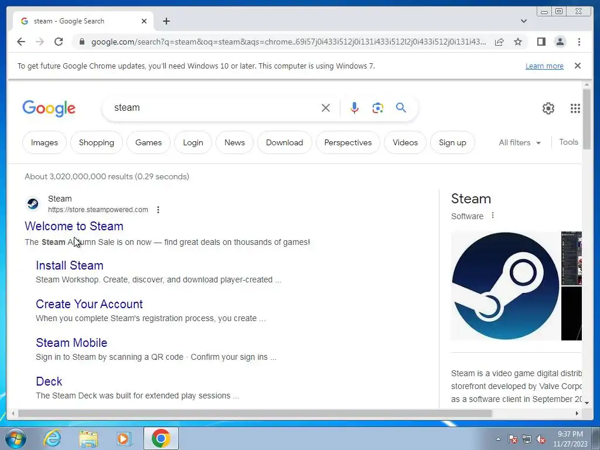Open the Learn more link
The height and width of the screenshot is (450, 600).
pos(544,66)
